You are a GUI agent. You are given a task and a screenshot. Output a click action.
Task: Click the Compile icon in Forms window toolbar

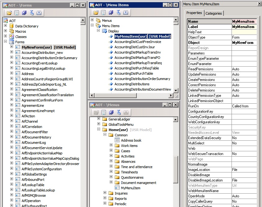(x=39, y=13)
